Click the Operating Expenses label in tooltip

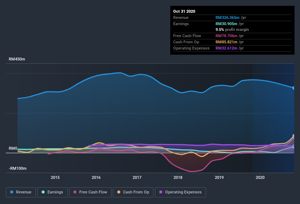click(191, 48)
